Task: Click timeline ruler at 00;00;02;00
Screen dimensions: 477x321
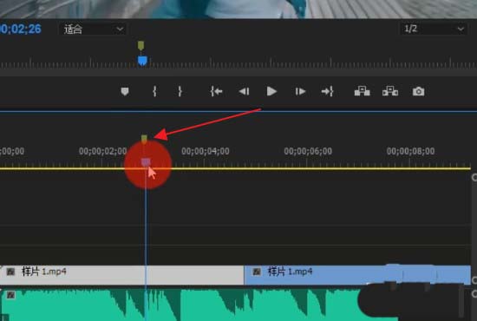Action: tap(103, 151)
